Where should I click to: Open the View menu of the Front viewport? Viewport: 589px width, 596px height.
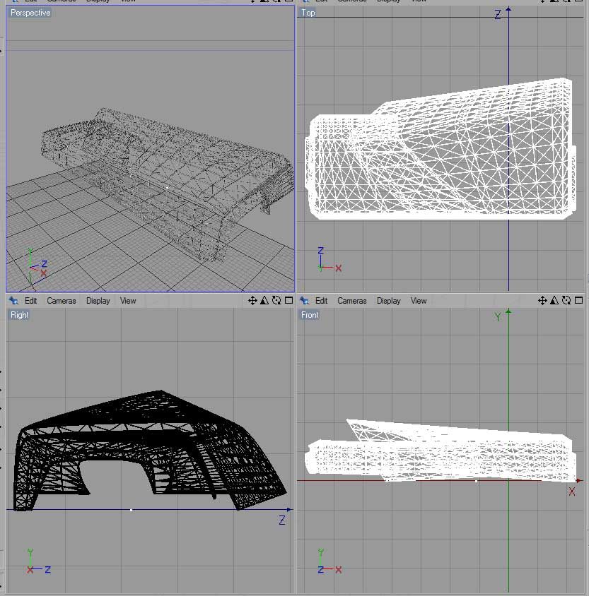click(x=419, y=301)
